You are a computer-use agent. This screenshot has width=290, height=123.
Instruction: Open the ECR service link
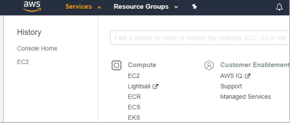click(x=134, y=97)
